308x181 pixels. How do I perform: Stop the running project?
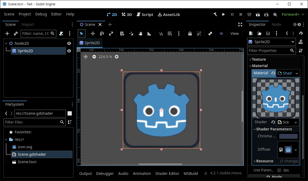click(x=241, y=14)
